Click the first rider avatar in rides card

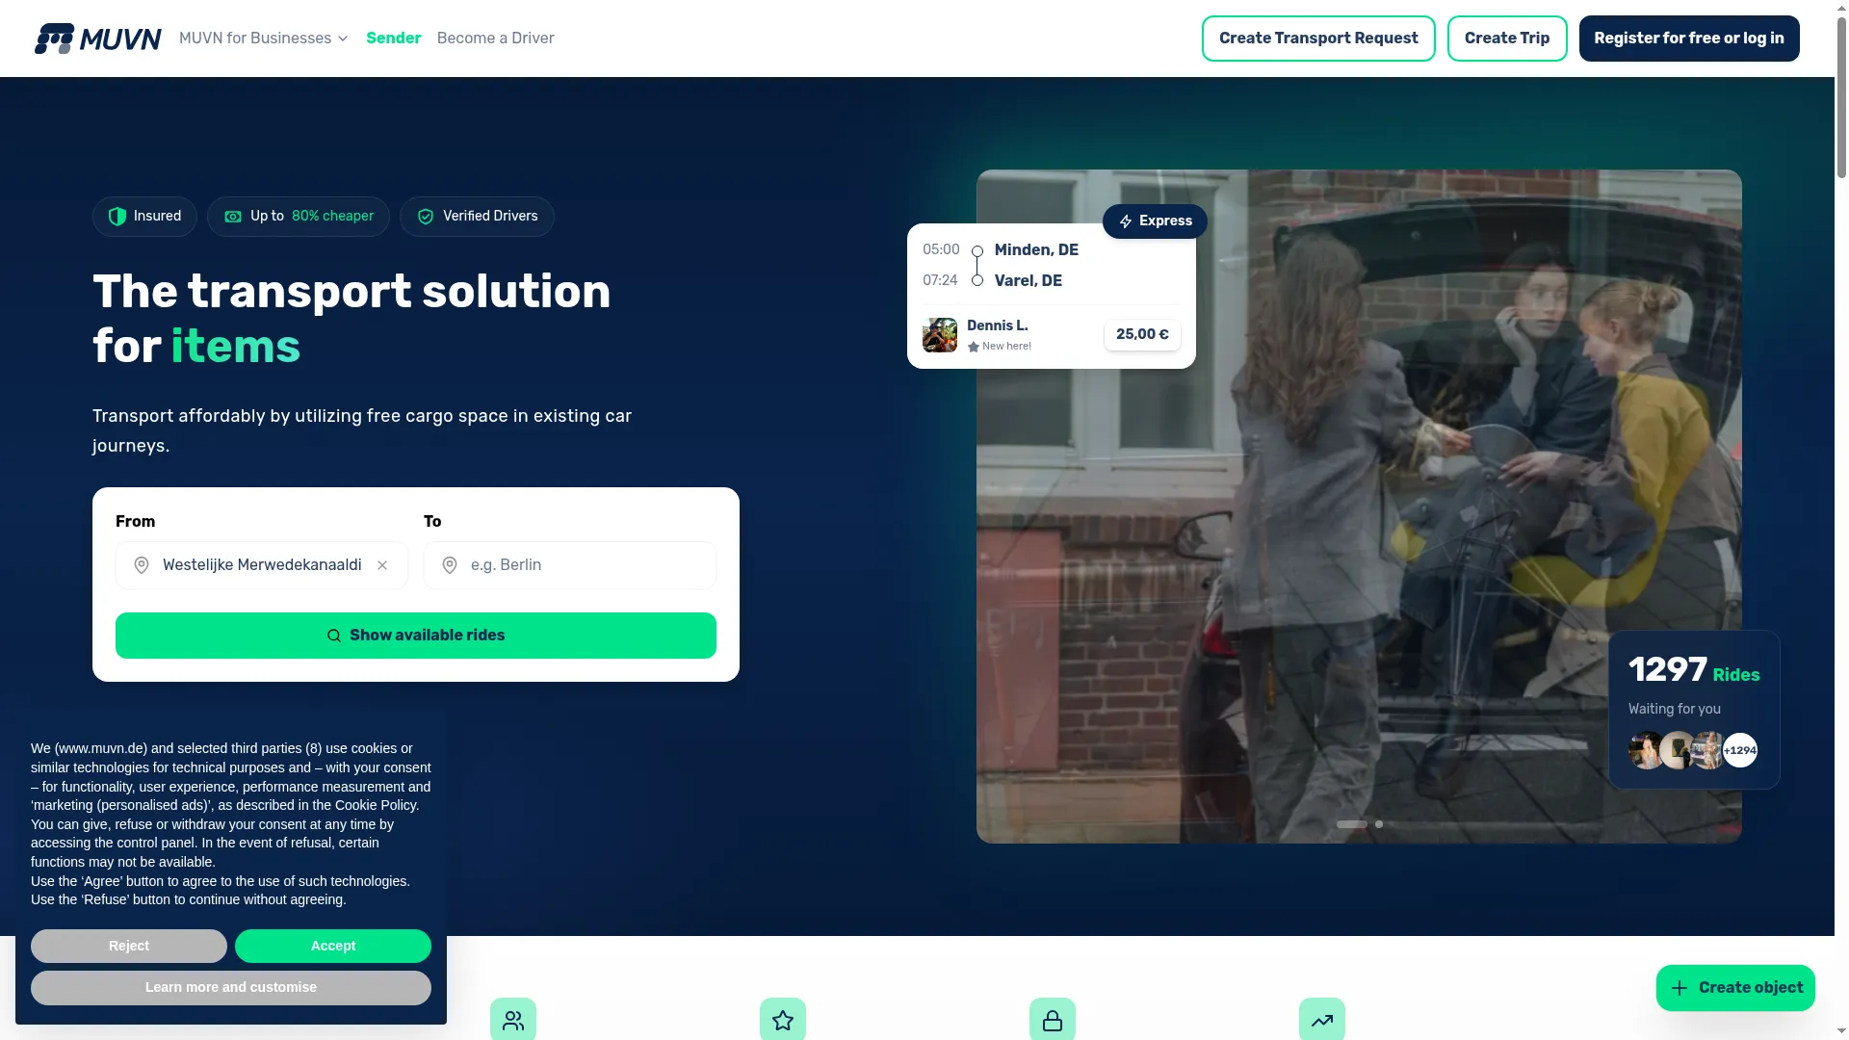pyautogui.click(x=1646, y=751)
